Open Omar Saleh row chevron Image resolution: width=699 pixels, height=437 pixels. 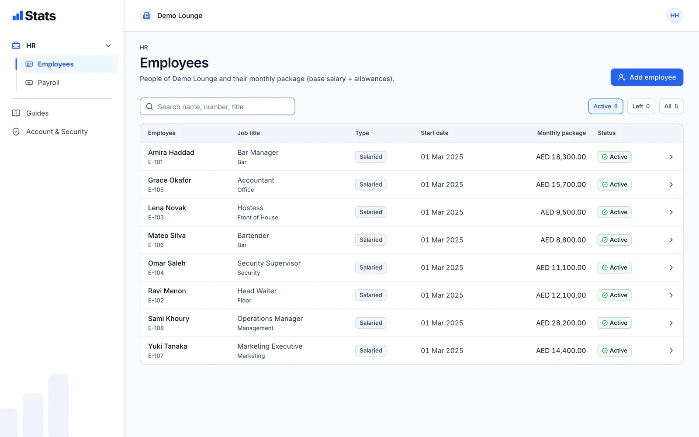coord(671,267)
